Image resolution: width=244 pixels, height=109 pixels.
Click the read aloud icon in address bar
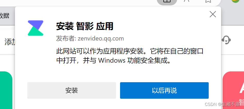point(187,1)
